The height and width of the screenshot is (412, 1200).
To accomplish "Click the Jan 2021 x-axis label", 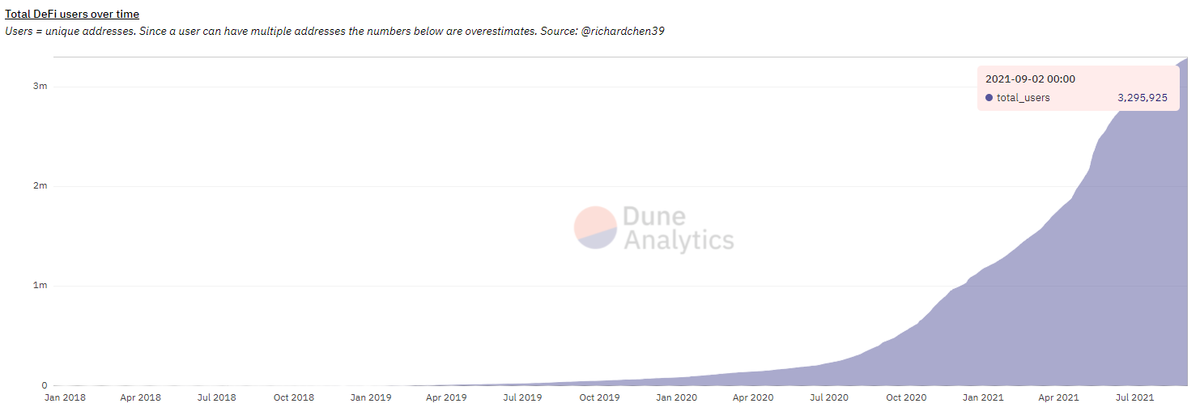I will coord(982,397).
